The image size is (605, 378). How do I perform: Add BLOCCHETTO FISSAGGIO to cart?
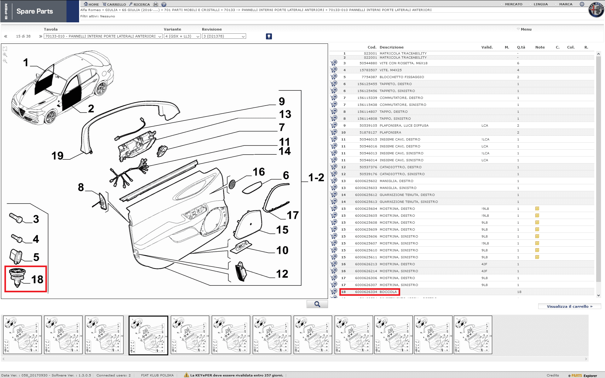pos(334,77)
